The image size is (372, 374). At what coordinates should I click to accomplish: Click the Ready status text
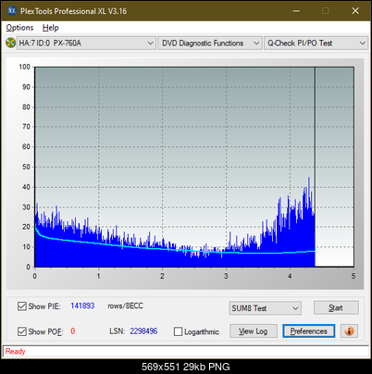pos(15,351)
